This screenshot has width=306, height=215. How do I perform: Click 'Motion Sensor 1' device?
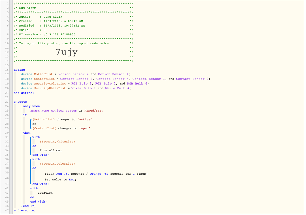click(x=113, y=74)
